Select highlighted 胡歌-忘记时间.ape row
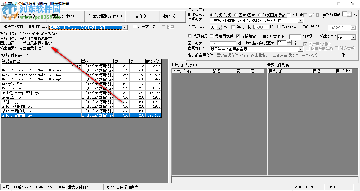 [81, 115]
